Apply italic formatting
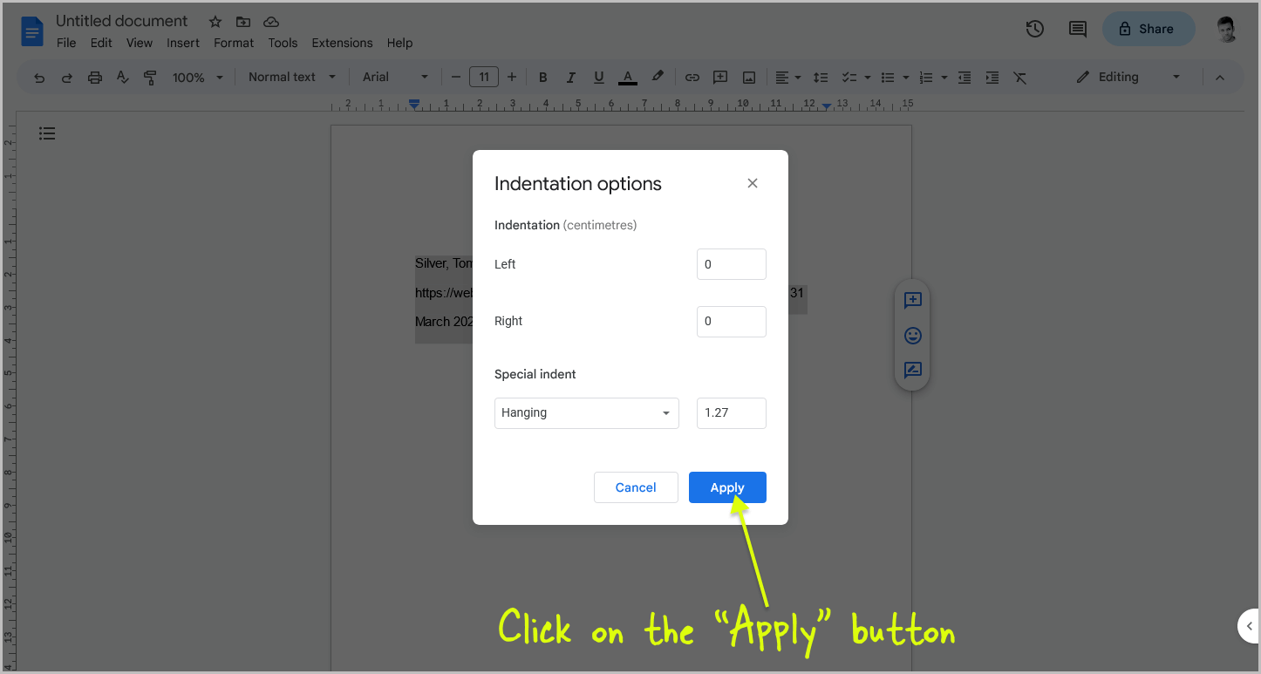The height and width of the screenshot is (674, 1261). pyautogui.click(x=570, y=77)
